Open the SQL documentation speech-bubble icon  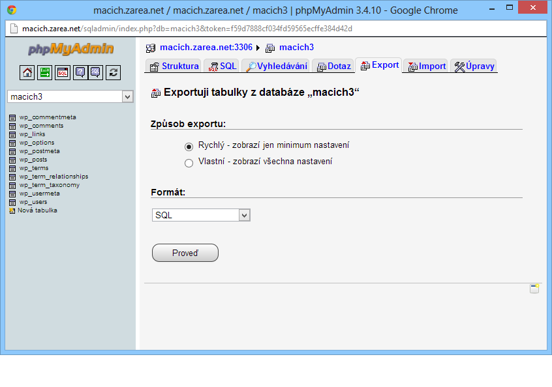click(95, 72)
